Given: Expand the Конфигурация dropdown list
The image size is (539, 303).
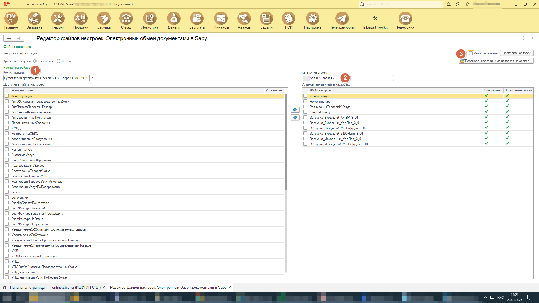Looking at the screenshot, I should pyautogui.click(x=92, y=78).
